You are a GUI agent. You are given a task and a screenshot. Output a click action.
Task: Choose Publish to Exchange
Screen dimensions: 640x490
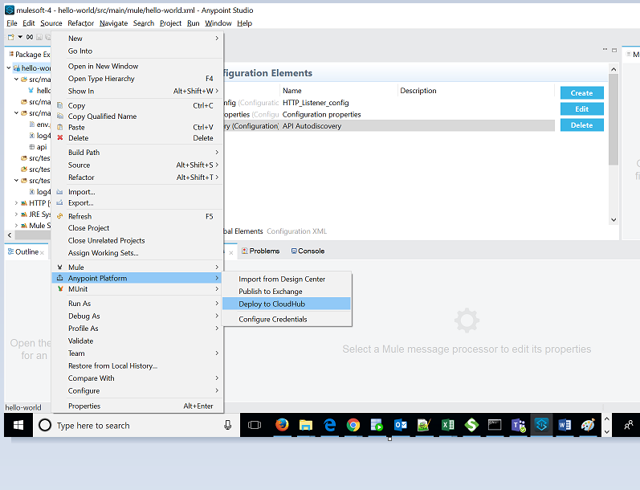[286, 292]
